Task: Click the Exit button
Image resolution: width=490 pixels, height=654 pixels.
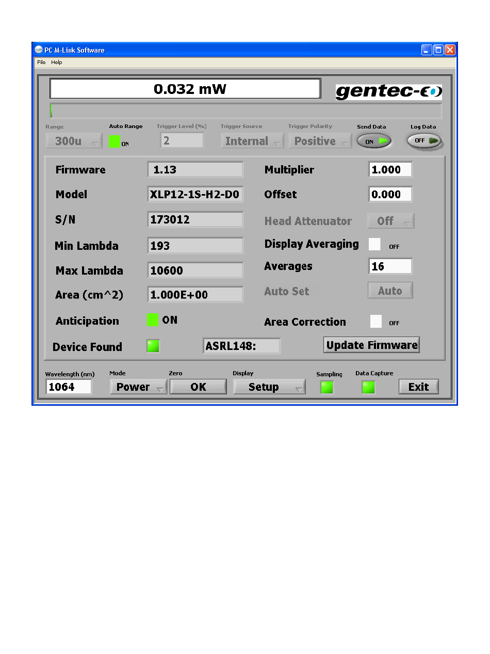Action: (419, 387)
